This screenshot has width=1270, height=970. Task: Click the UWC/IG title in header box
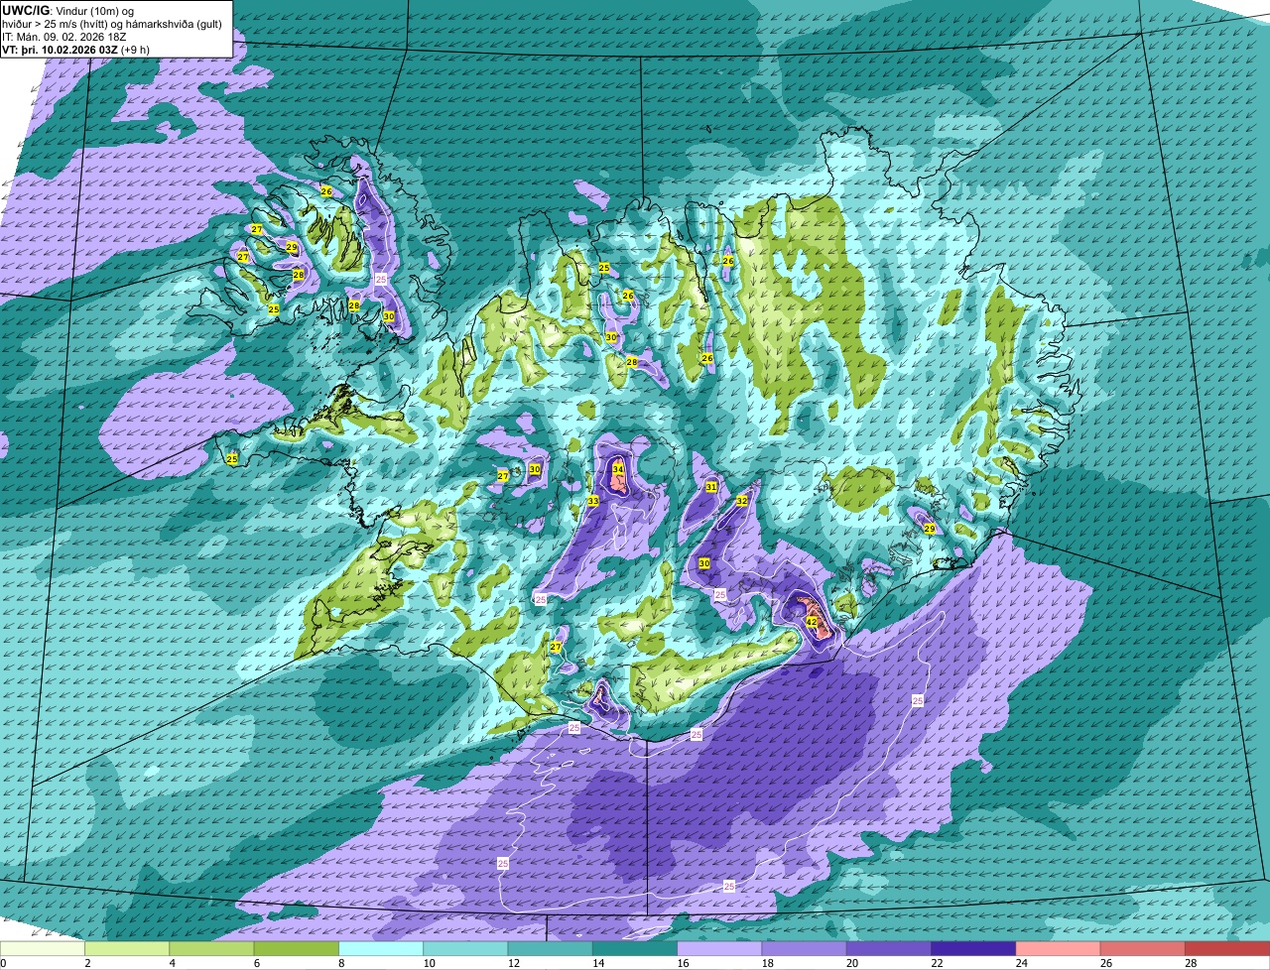24,10
